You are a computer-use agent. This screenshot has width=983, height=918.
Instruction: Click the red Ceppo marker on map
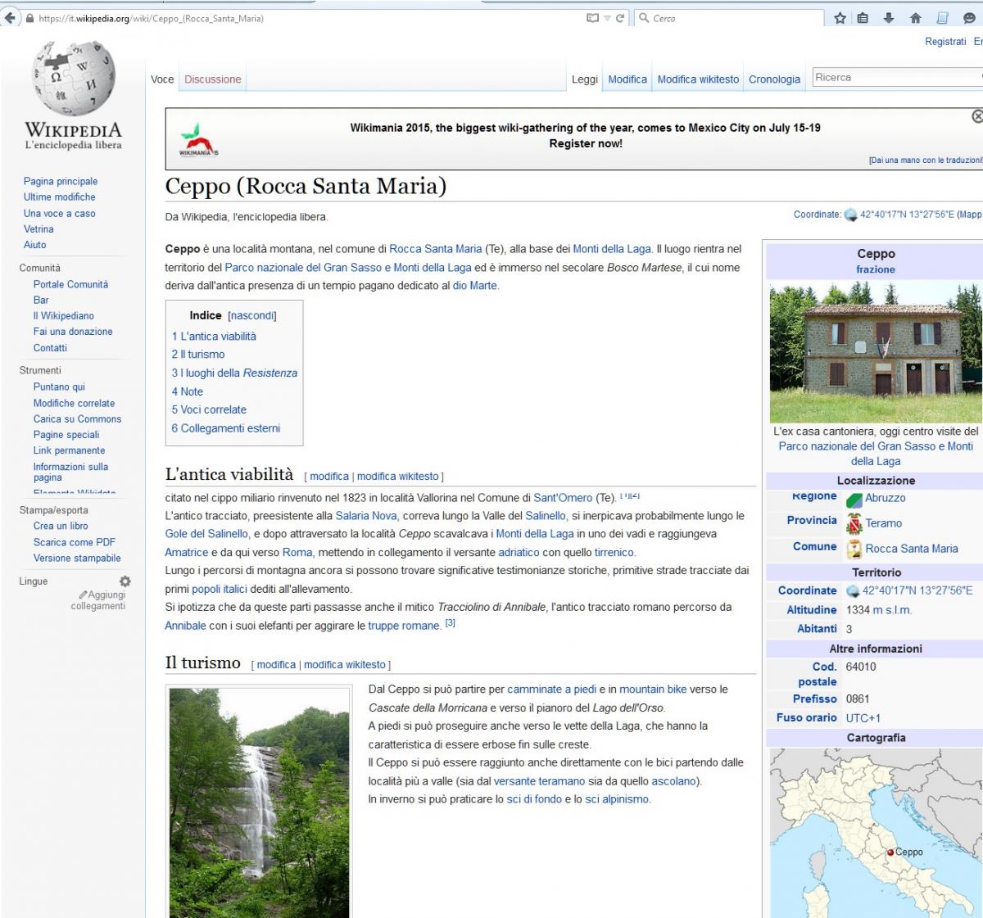890,852
